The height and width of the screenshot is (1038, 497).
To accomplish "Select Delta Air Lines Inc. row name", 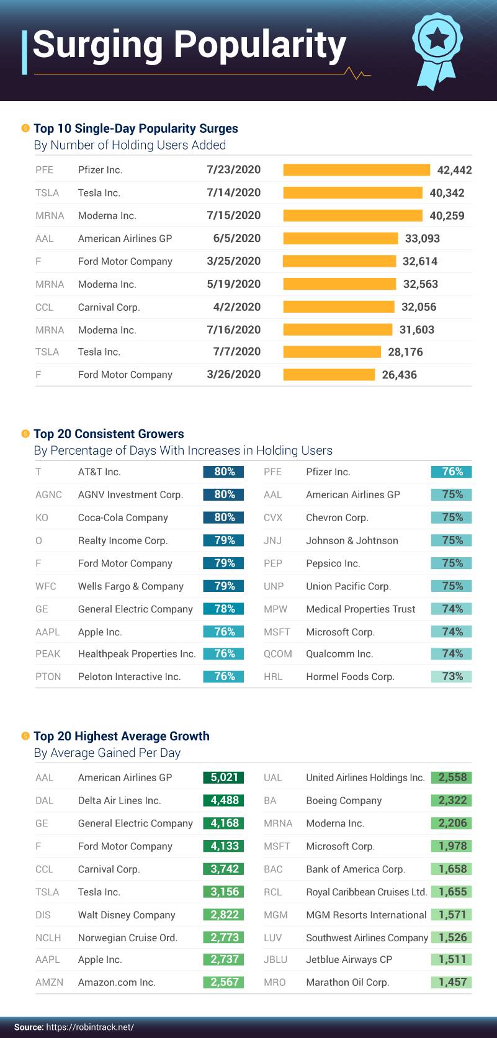I will point(119,800).
